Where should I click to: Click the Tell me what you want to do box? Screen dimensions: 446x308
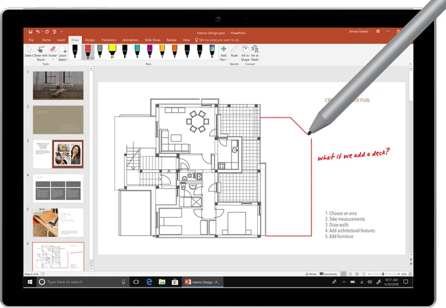click(x=217, y=40)
